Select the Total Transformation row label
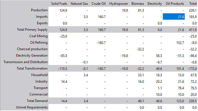 tap(32, 68)
